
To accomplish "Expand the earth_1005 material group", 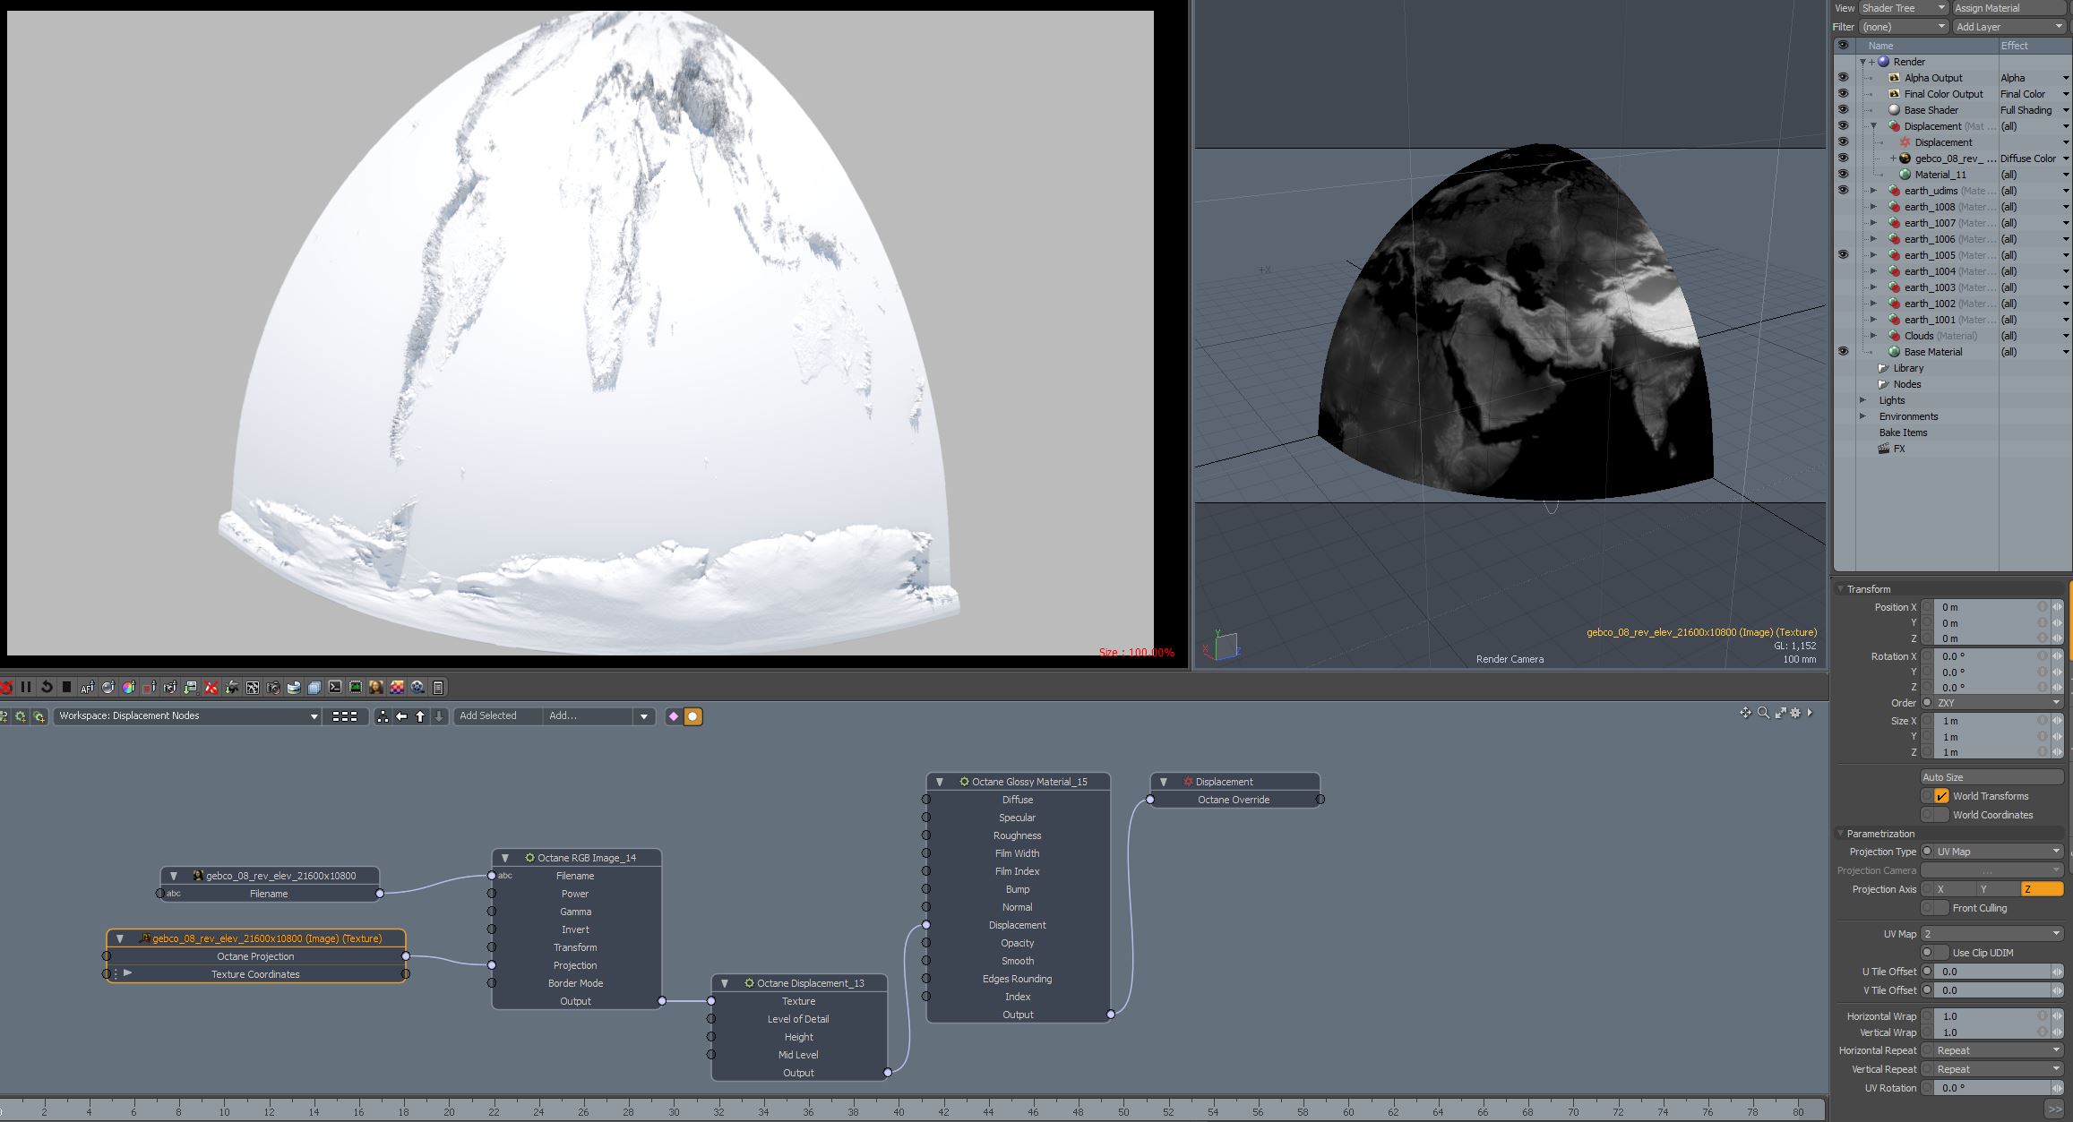I will (1873, 255).
